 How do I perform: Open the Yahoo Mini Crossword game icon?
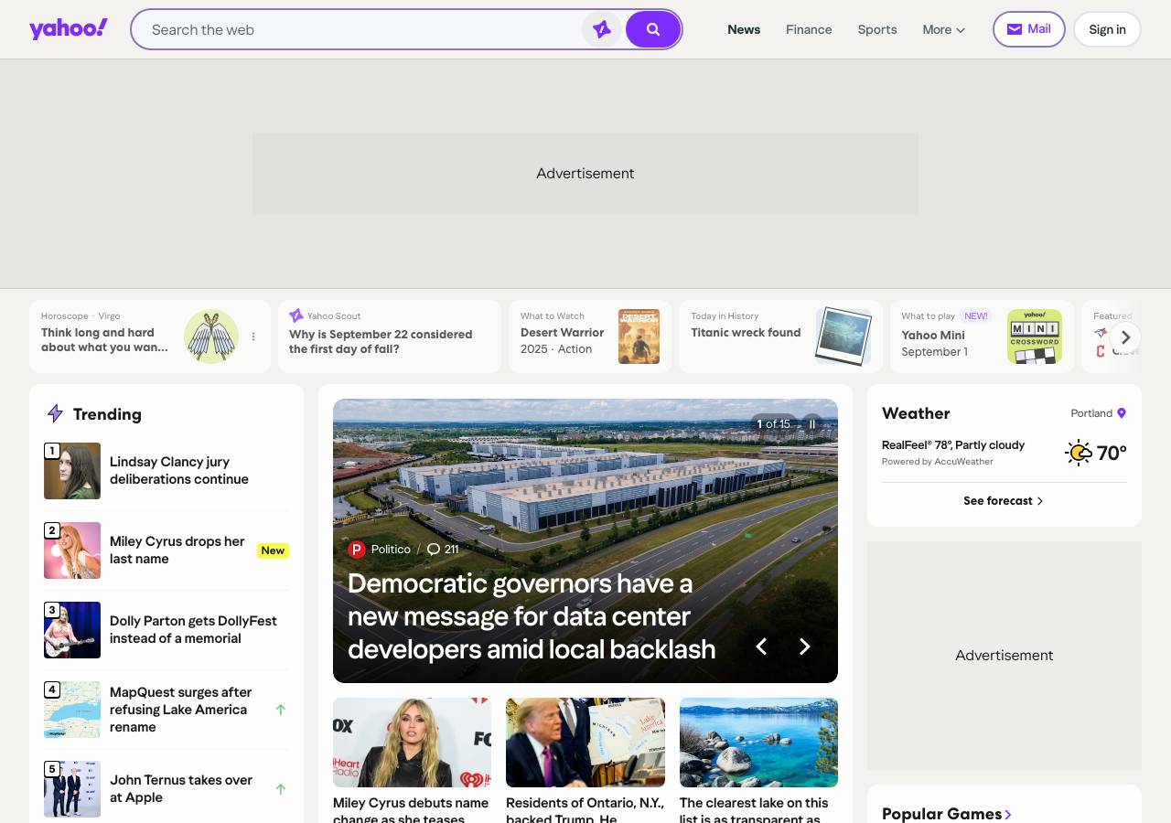pos(1035,337)
